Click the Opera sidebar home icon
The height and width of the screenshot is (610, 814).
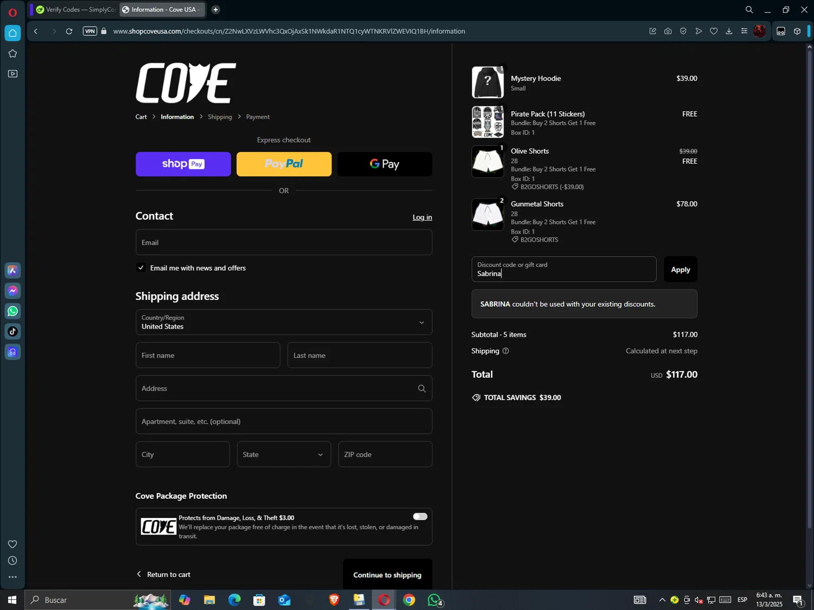(x=12, y=33)
